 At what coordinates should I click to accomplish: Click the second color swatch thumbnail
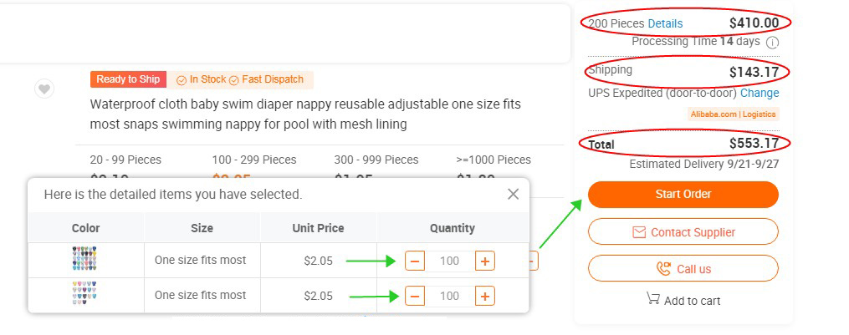tap(85, 294)
